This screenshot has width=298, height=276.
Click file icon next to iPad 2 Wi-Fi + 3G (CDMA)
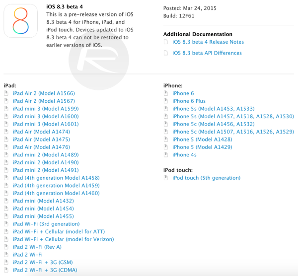[x=6, y=270]
